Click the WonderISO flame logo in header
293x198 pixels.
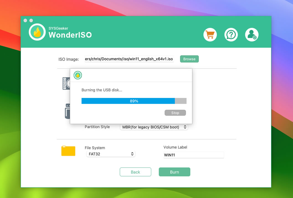click(x=37, y=32)
